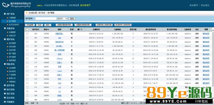Tick the checkbox for user 281
The image size is (214, 105).
point(27,46)
